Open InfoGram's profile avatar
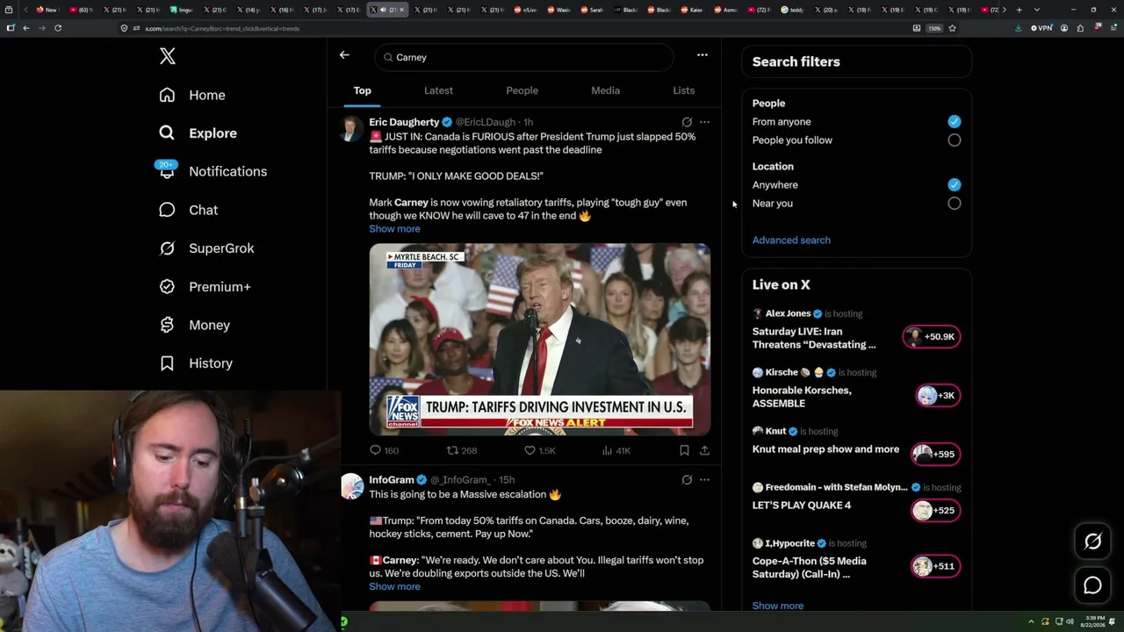Screen dimensions: 1124x632 click(x=351, y=487)
